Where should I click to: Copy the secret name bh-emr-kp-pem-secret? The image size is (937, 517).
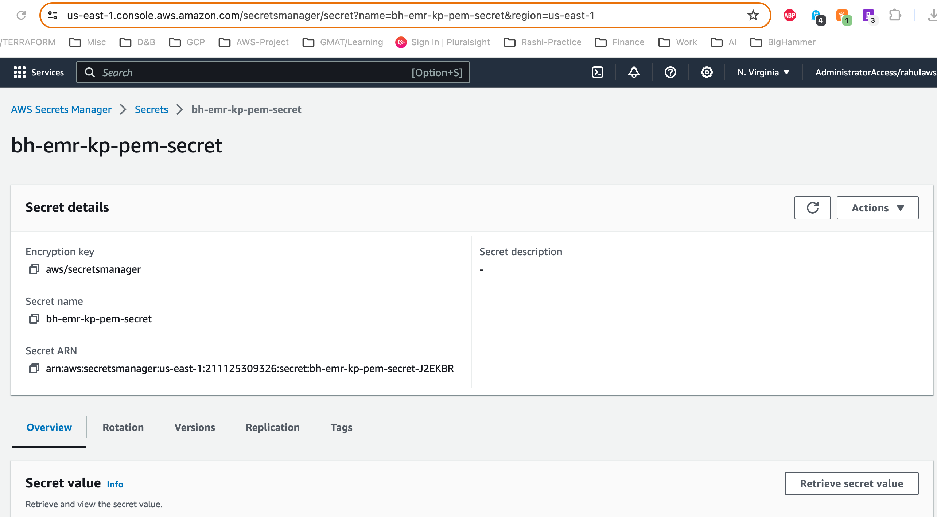click(x=35, y=319)
